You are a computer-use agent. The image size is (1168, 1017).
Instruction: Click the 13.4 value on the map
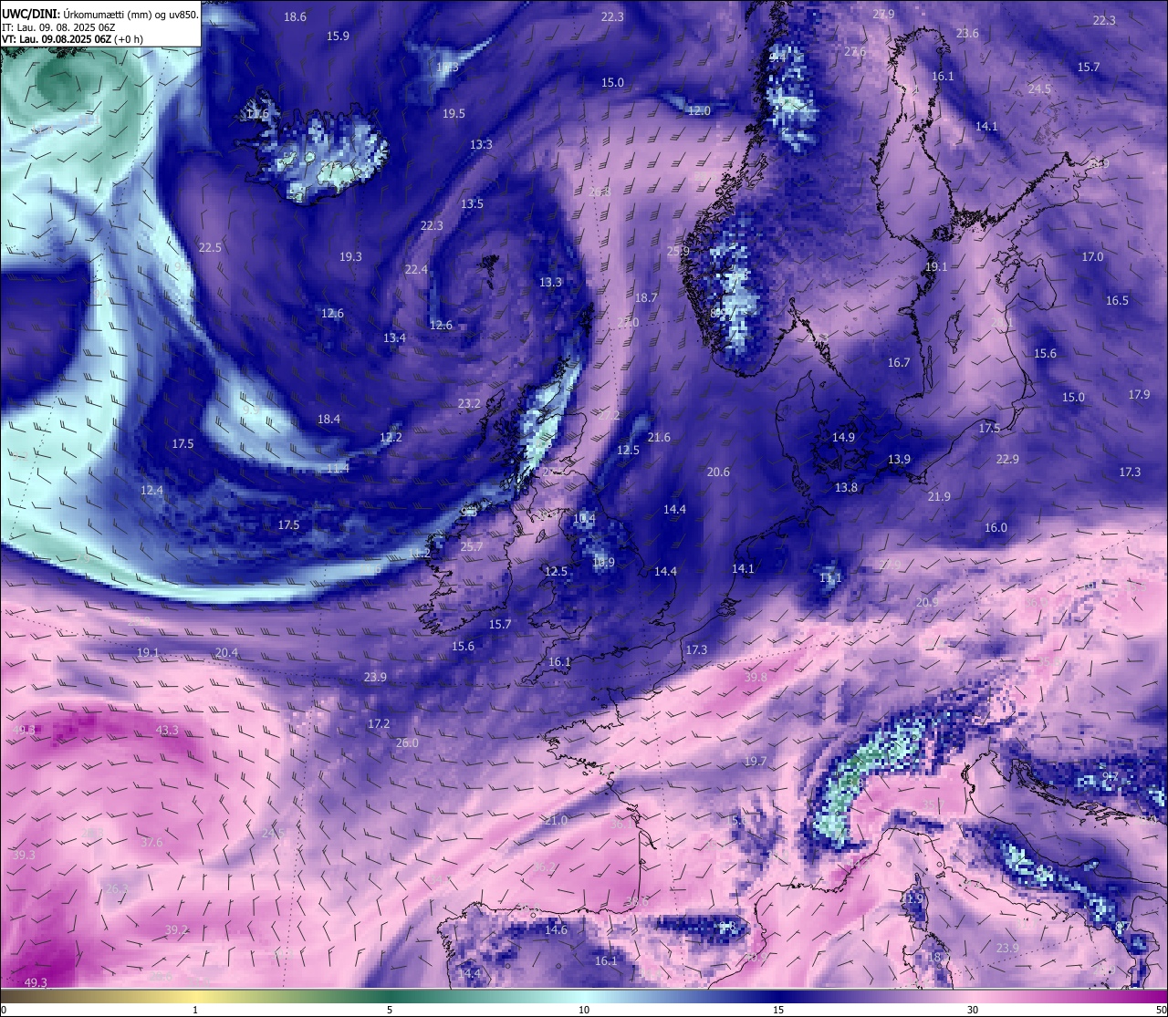point(394,337)
